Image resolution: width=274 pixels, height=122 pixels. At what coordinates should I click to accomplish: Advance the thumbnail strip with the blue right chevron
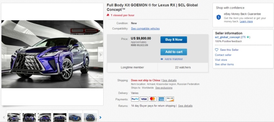100,117
